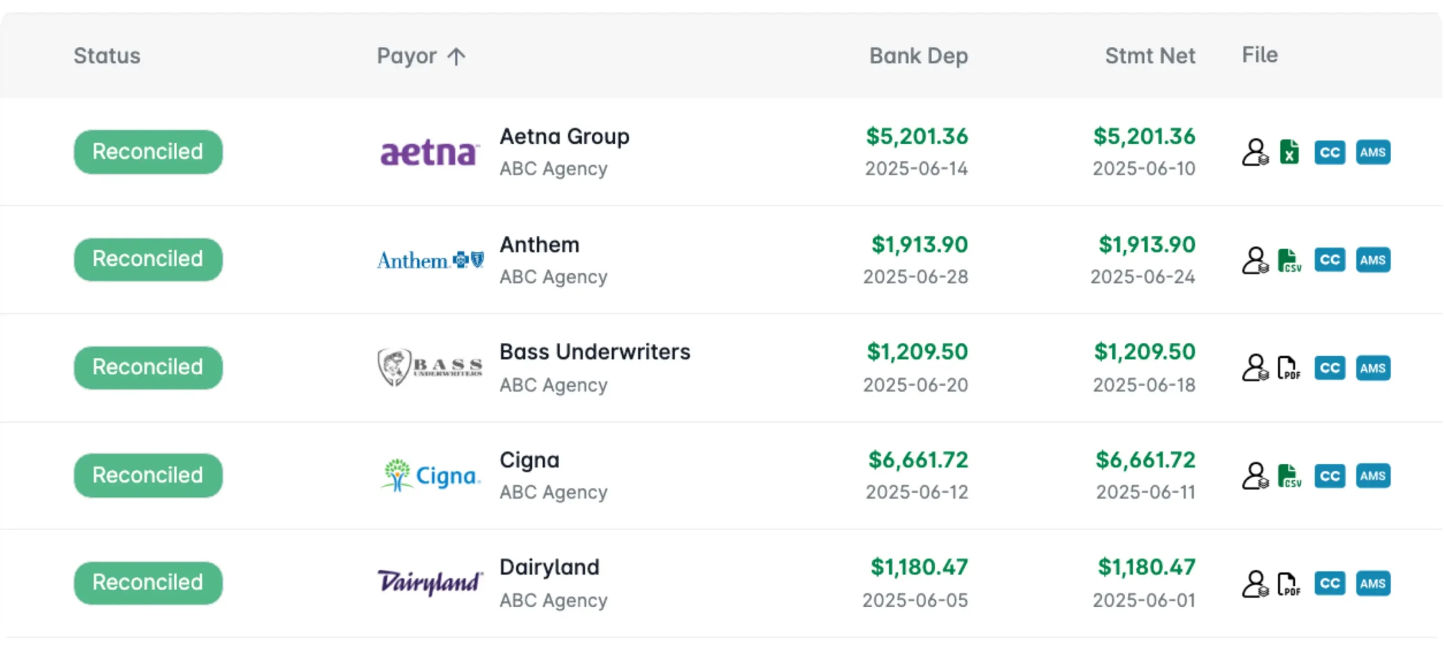Click the agent payout icon for Aetna Group

click(x=1255, y=152)
